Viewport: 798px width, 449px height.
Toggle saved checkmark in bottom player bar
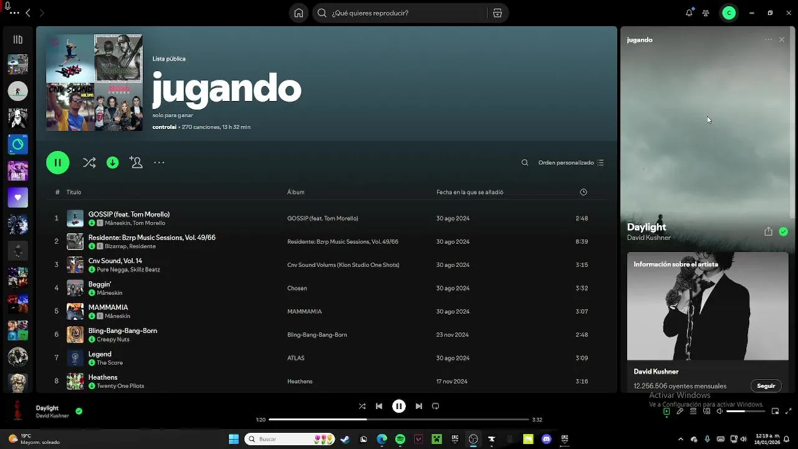pos(79,411)
